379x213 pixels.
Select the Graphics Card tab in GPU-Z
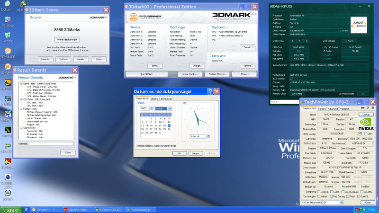tap(309, 109)
